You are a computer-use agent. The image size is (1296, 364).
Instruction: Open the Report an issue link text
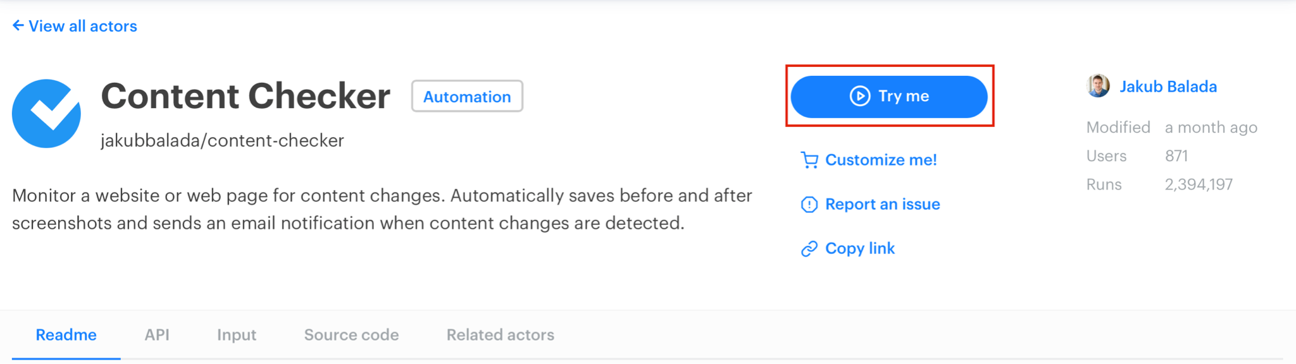pyautogui.click(x=883, y=204)
